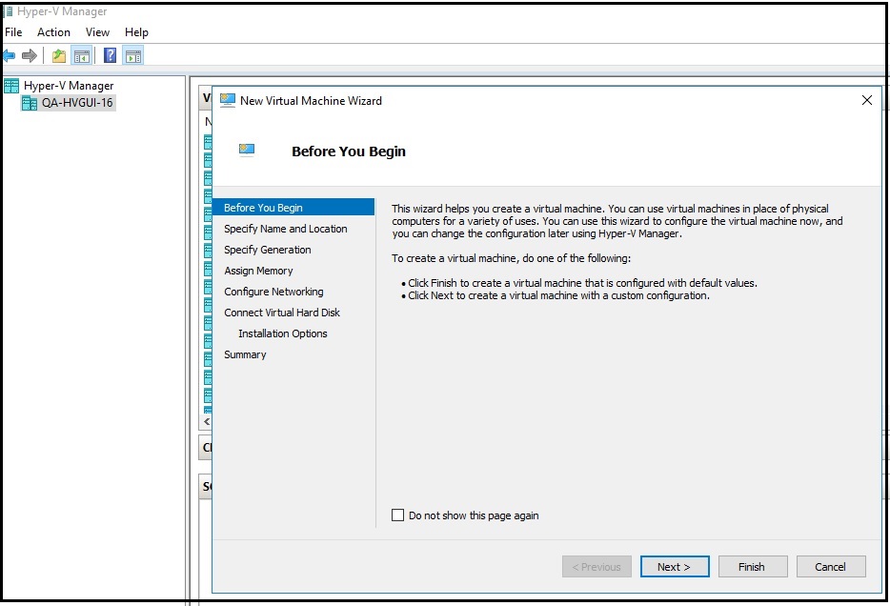
Task: Open the Help menu
Action: [x=136, y=32]
